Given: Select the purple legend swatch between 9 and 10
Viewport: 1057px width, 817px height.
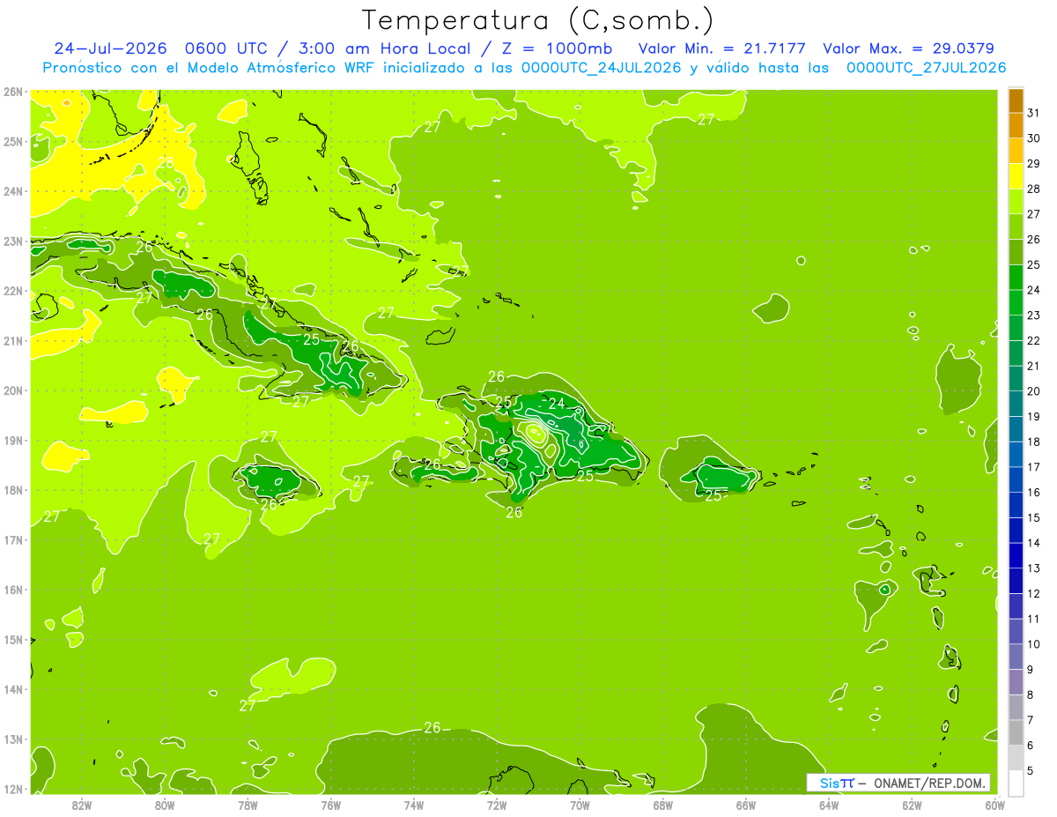Looking at the screenshot, I should pos(1016,657).
